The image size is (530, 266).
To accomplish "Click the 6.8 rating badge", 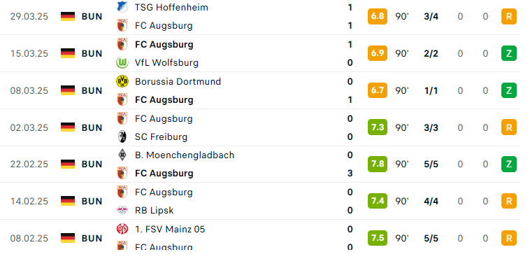I will click(x=377, y=16).
